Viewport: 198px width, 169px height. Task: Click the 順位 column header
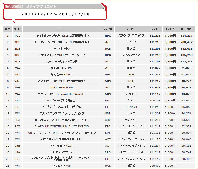click(x=8, y=29)
